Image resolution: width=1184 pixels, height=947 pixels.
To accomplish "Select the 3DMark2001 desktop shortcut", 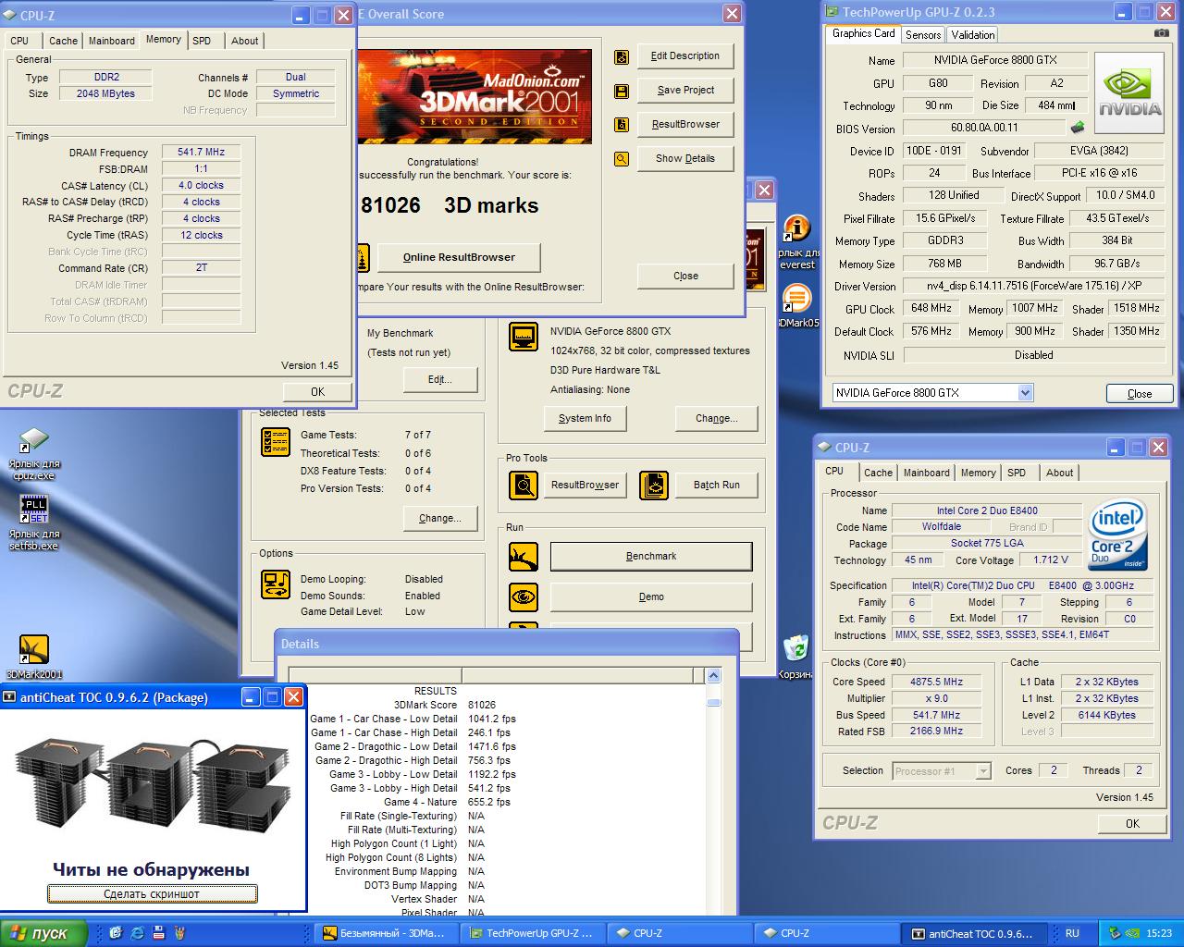I will tap(34, 658).
